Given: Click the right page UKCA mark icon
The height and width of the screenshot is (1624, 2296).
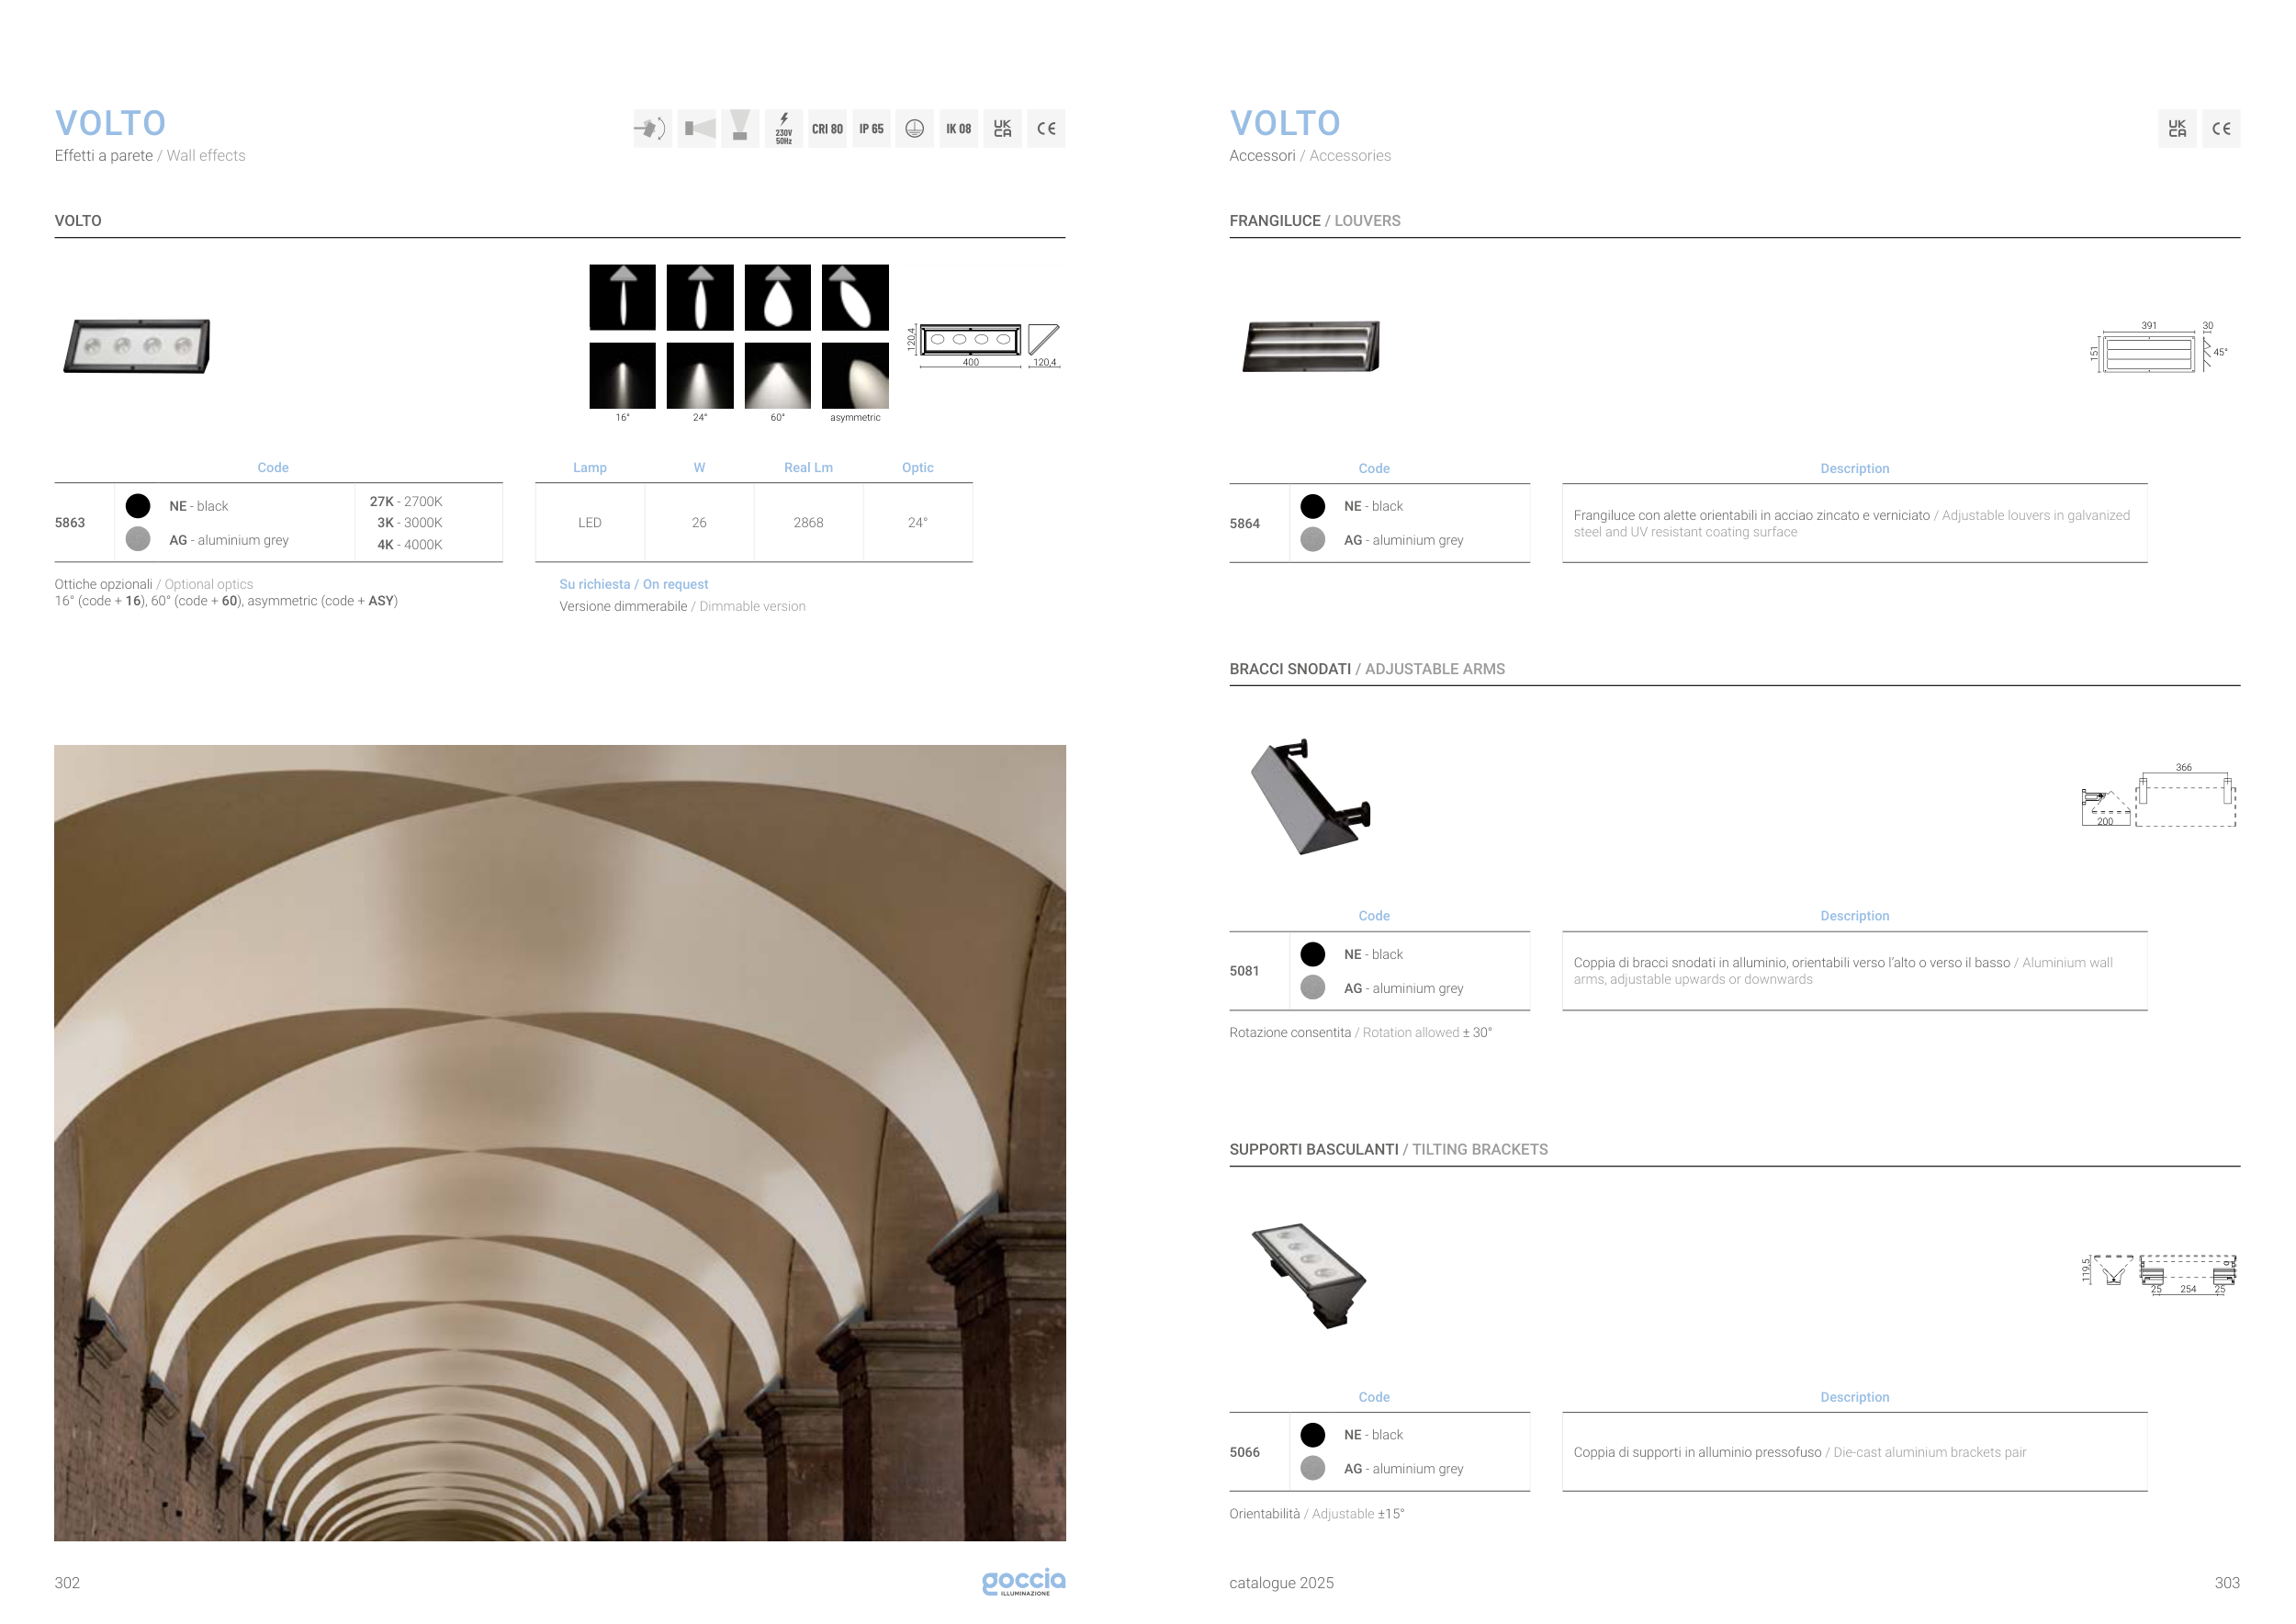Looking at the screenshot, I should pyautogui.click(x=2177, y=129).
